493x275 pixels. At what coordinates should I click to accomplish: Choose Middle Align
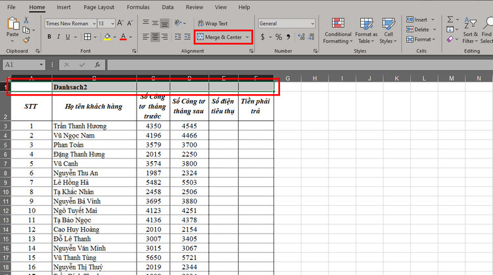[x=155, y=23]
